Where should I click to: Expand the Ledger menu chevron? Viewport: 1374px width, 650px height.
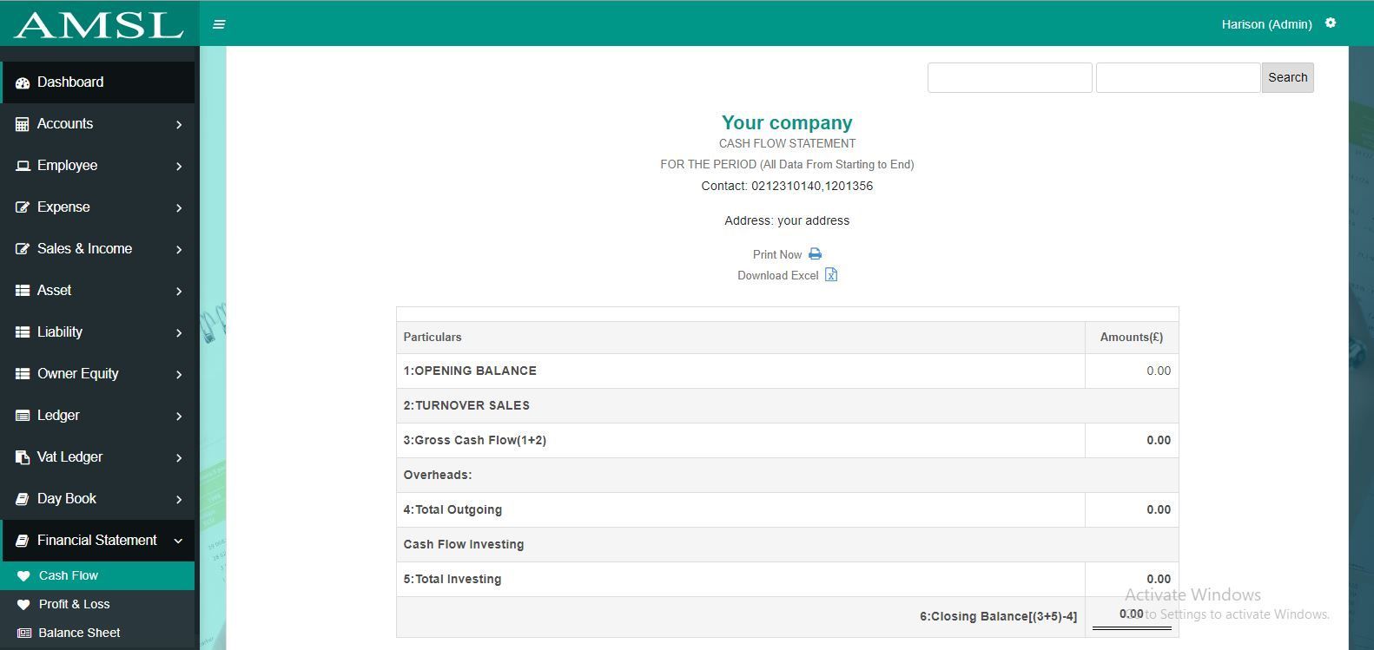click(x=179, y=417)
